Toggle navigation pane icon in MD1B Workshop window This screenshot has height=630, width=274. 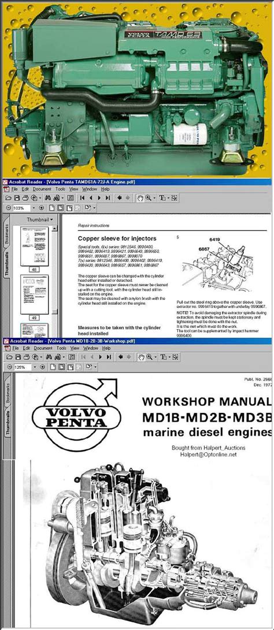point(72,357)
